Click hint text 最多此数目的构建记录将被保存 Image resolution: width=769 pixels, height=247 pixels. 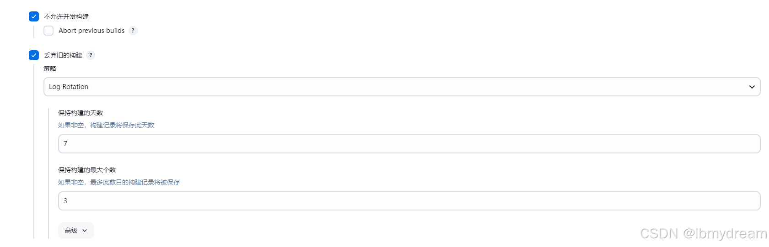point(135,182)
